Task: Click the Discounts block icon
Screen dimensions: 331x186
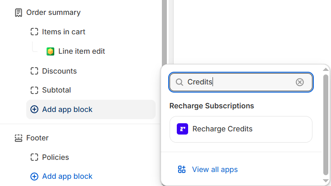Action: click(34, 71)
